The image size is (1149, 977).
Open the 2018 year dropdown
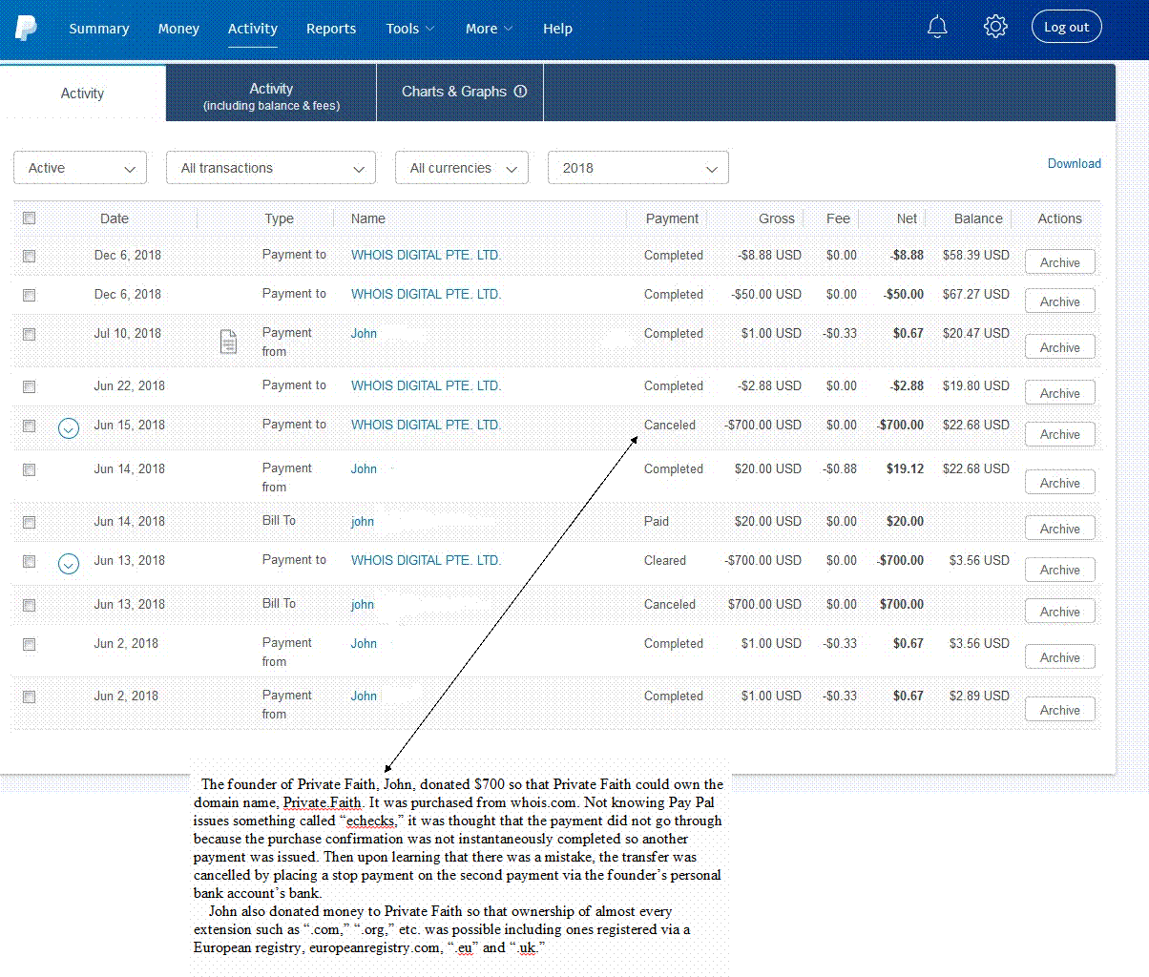point(638,168)
